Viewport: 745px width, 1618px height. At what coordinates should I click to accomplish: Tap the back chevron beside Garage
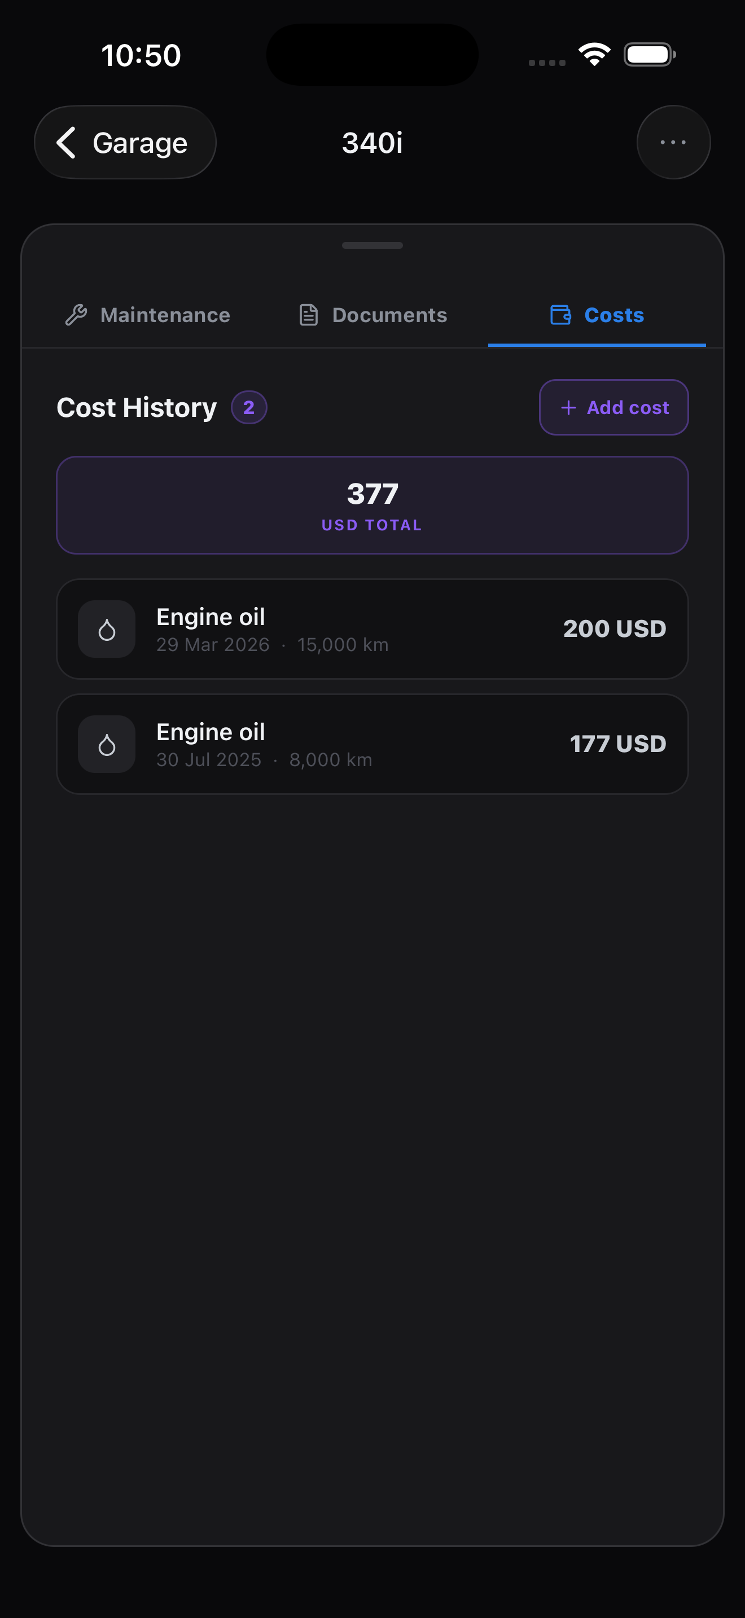[67, 143]
